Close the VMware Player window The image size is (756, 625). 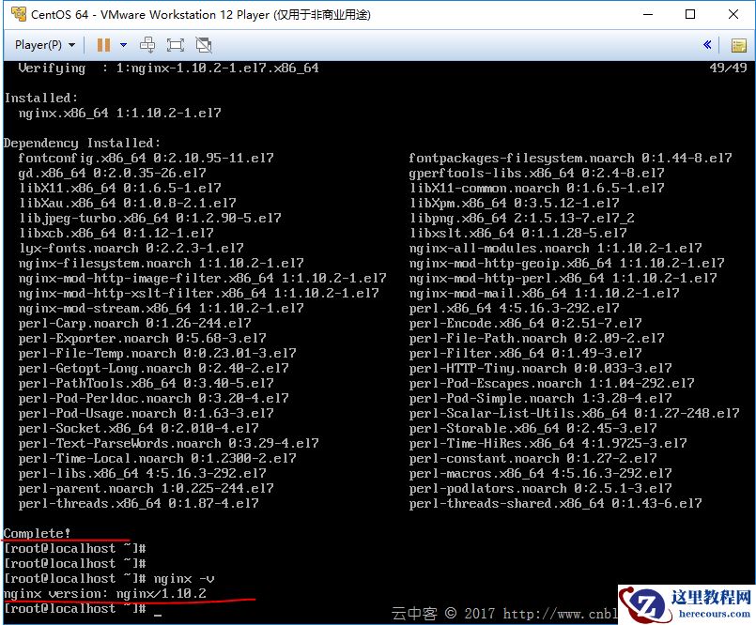coord(733,14)
